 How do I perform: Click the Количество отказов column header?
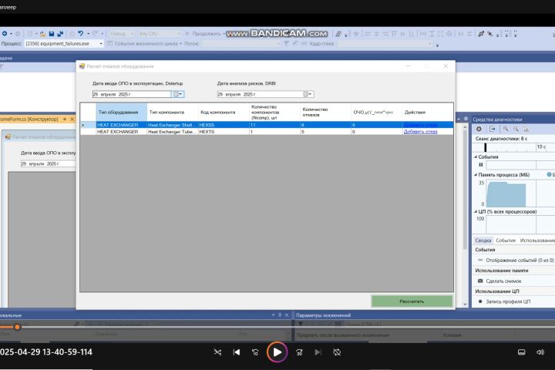click(325, 113)
